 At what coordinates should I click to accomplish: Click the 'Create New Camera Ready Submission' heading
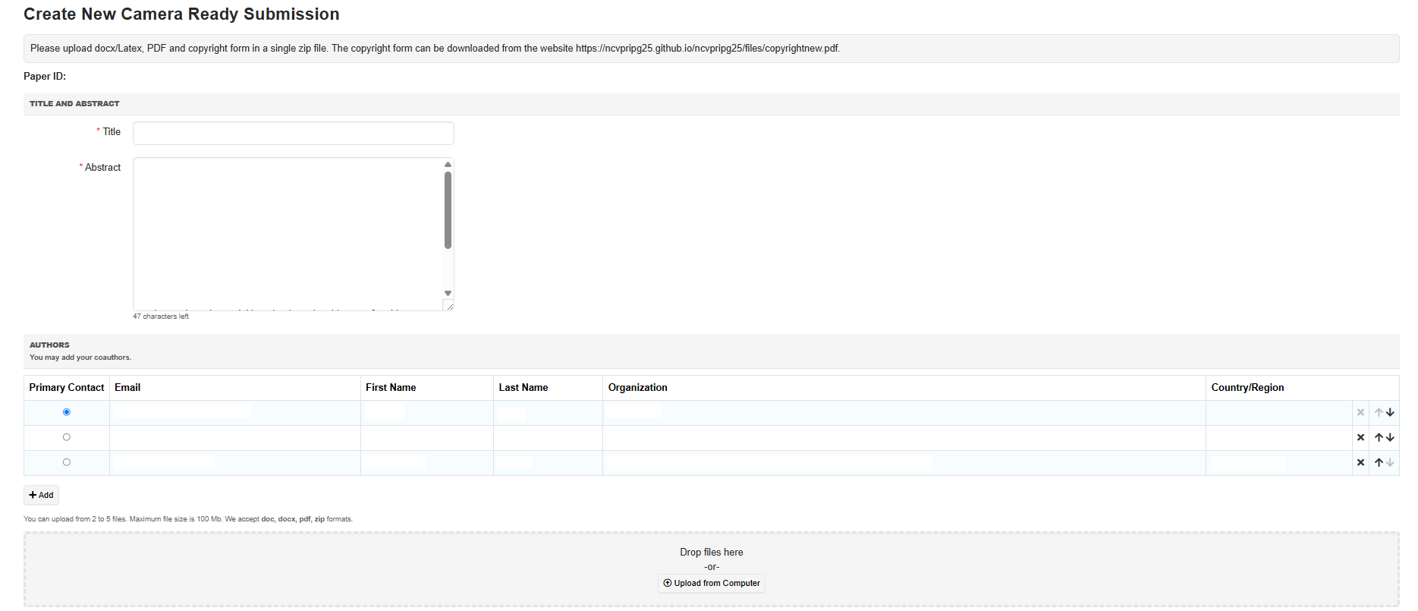click(x=181, y=14)
